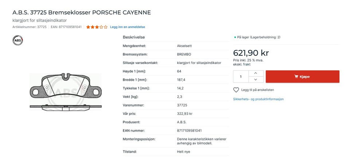Click the stock status 'På lager (Lagerbeholdning: 2)'

point(258,37)
